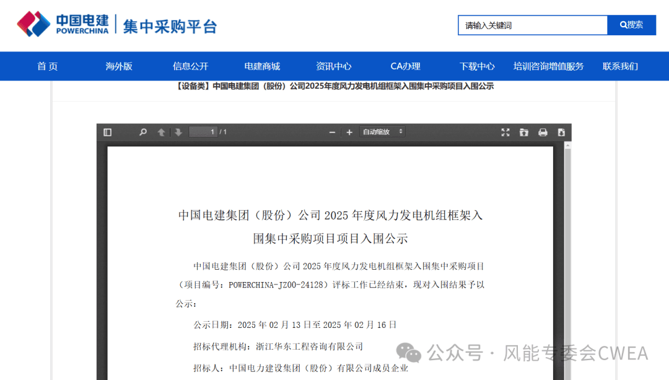
Task: Go to next page arrow
Action: point(178,132)
